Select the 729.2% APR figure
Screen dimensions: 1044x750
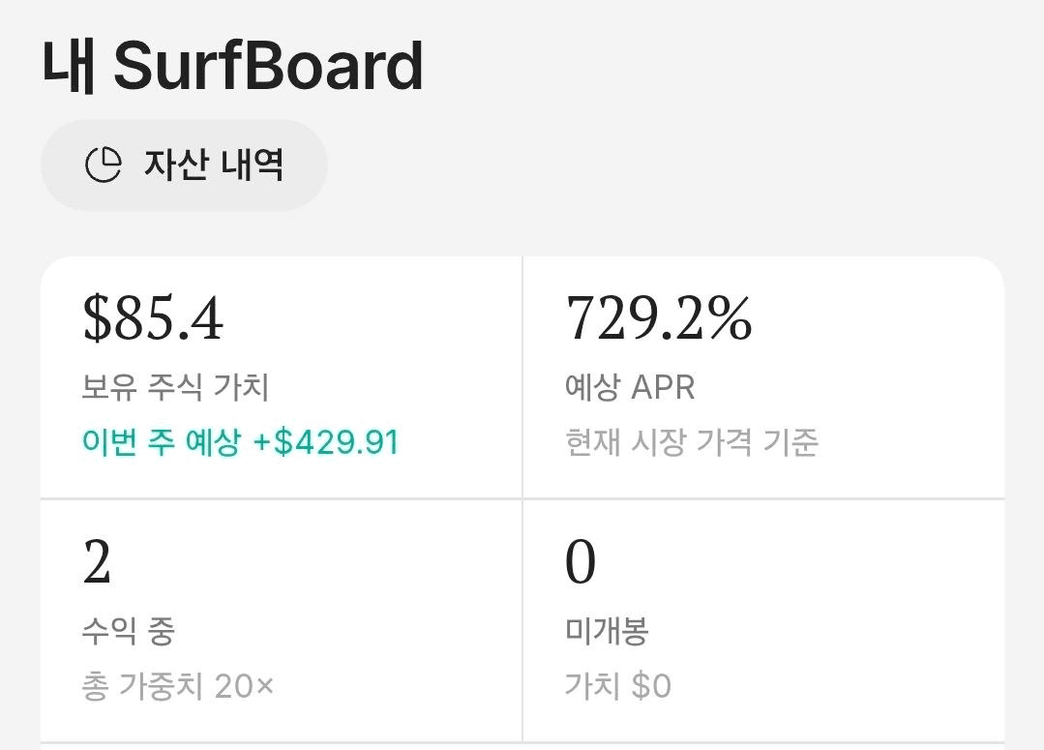659,318
